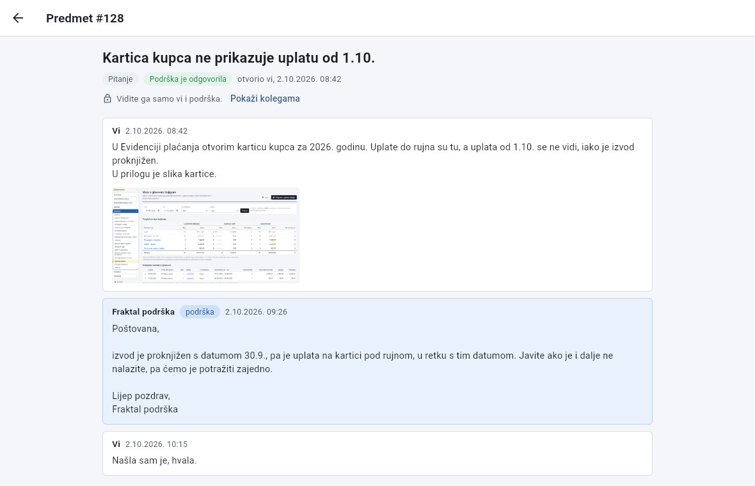Click the reply "Našla sam je, hvala."
The image size is (755, 486).
155,460
